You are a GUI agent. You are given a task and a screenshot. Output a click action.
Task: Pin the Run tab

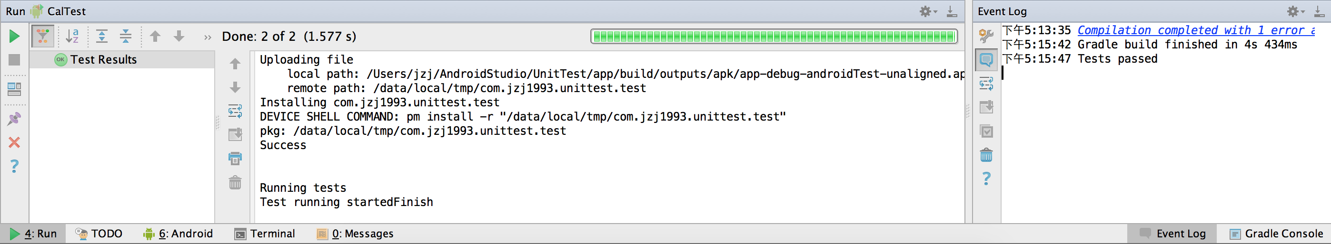tap(14, 119)
